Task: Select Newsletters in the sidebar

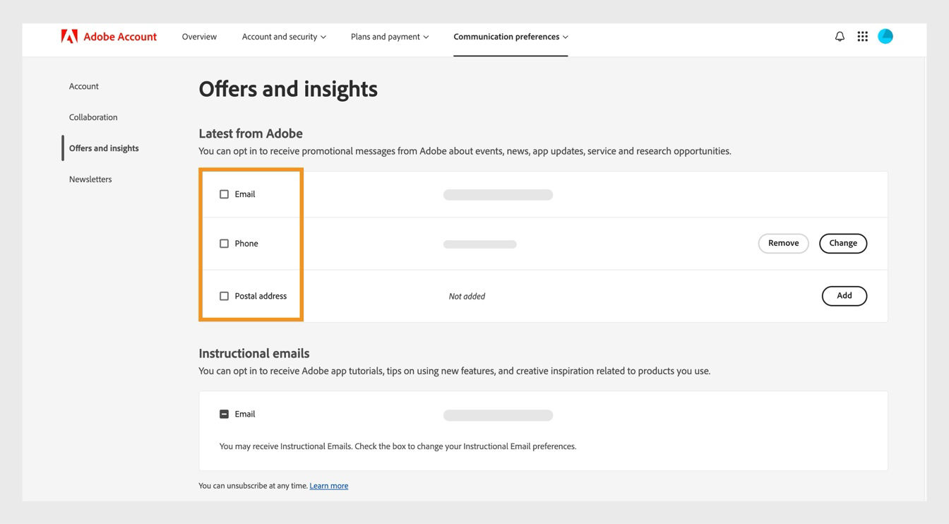Action: [x=90, y=179]
